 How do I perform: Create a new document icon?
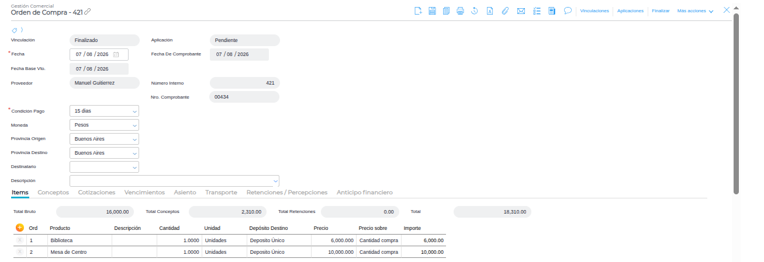tap(418, 11)
